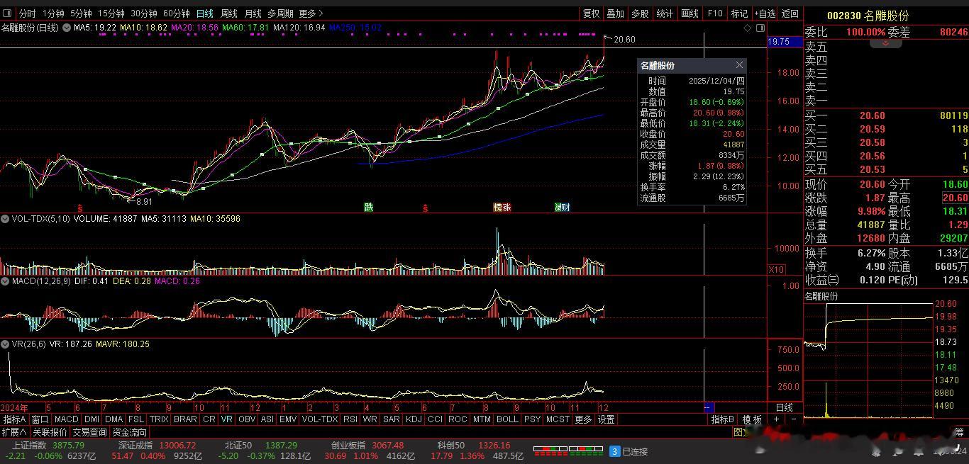Click the right panel toggle icon beside the diamond

[x=760, y=28]
